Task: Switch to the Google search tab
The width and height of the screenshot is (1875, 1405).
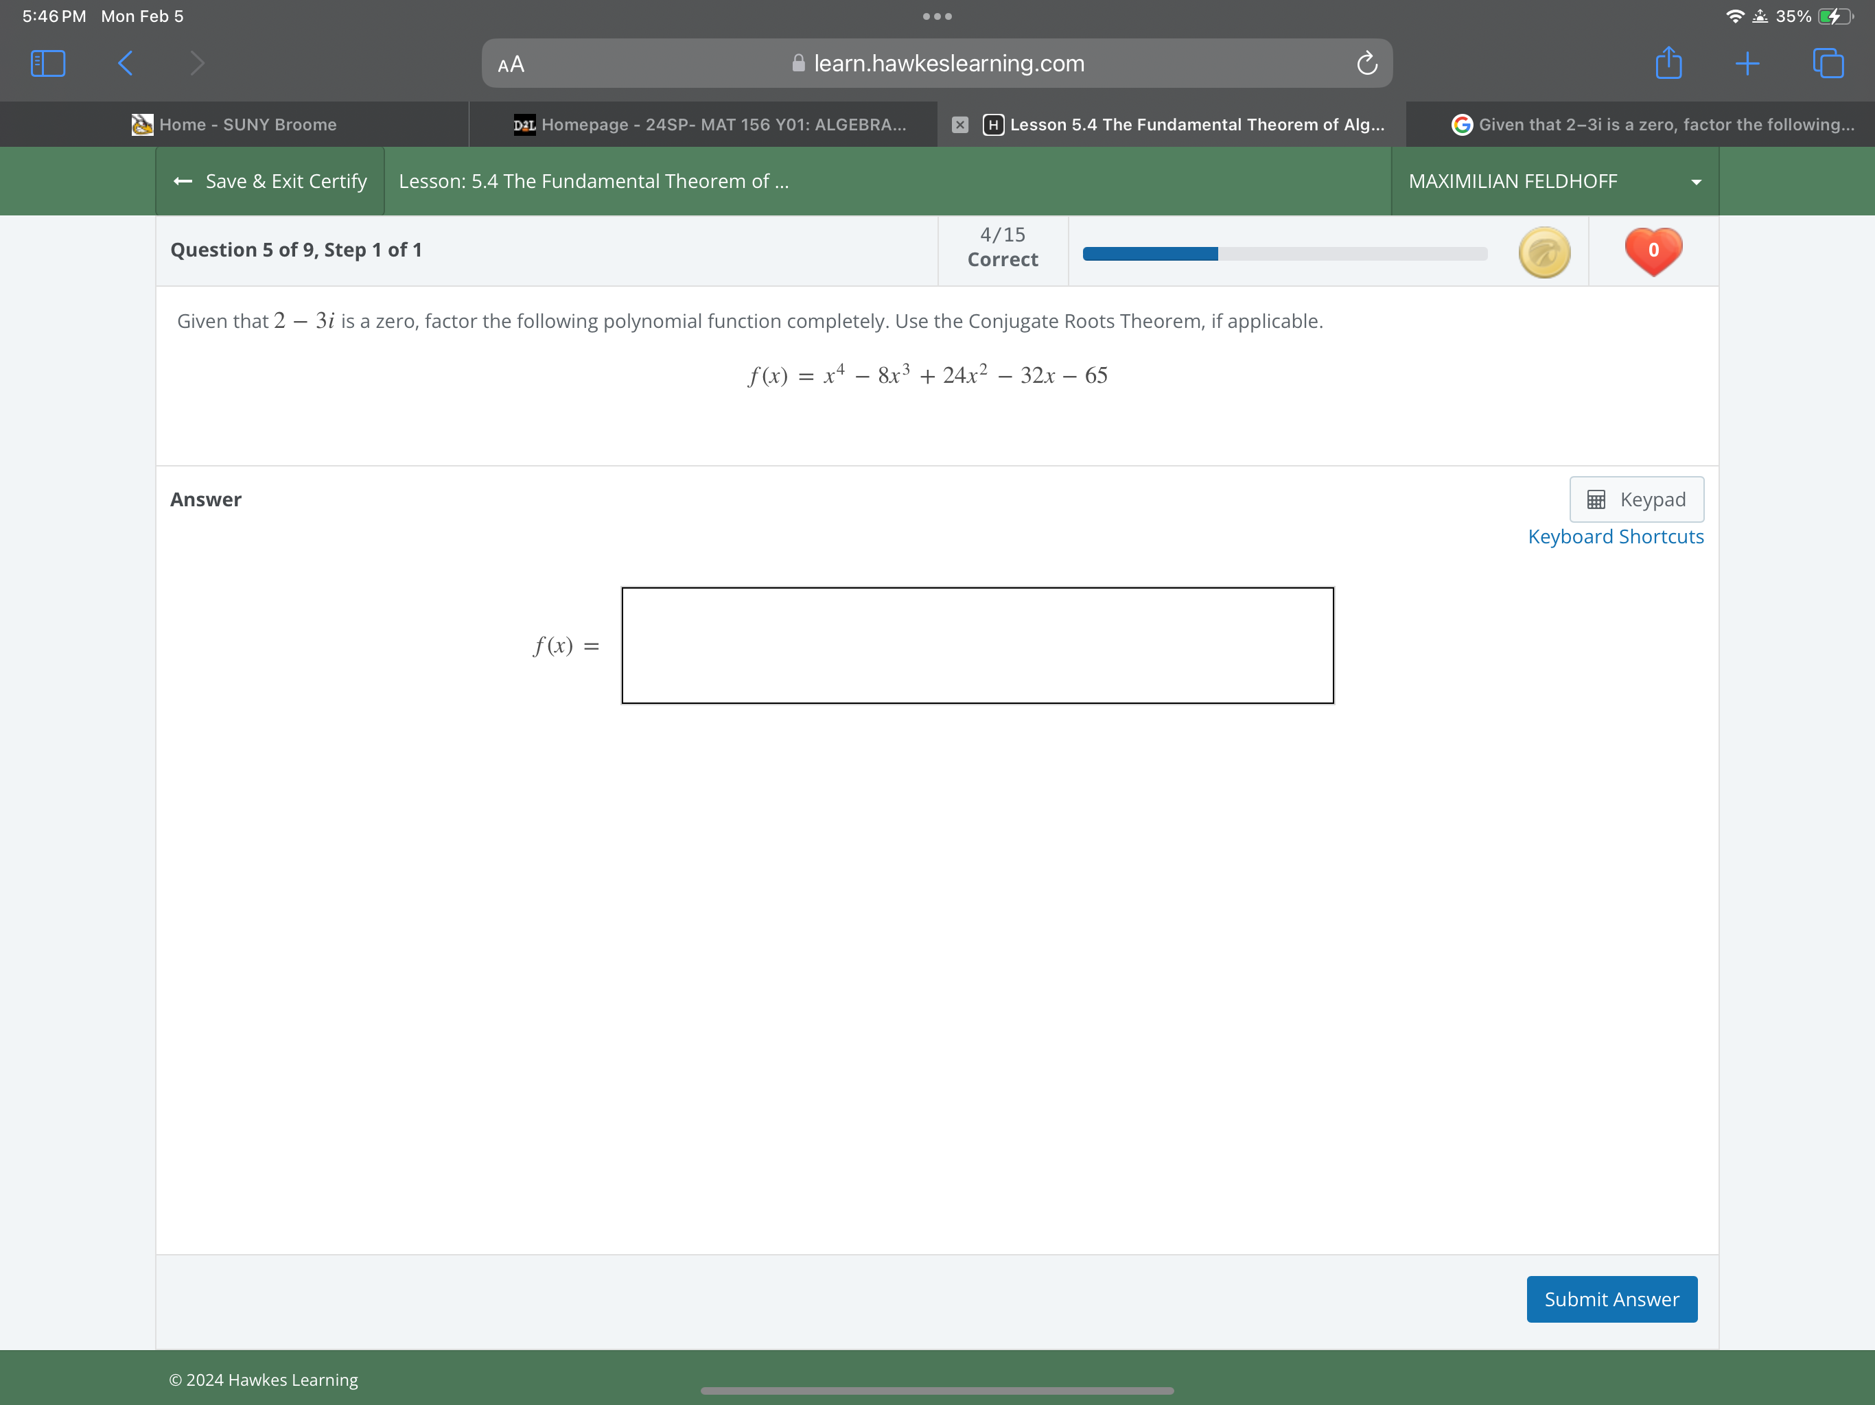Action: pyautogui.click(x=1653, y=125)
